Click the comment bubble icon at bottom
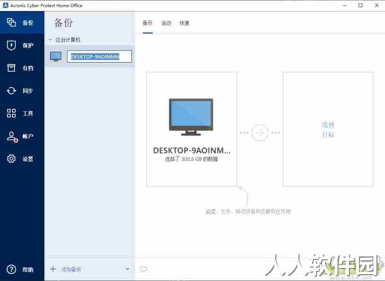 click(x=143, y=269)
